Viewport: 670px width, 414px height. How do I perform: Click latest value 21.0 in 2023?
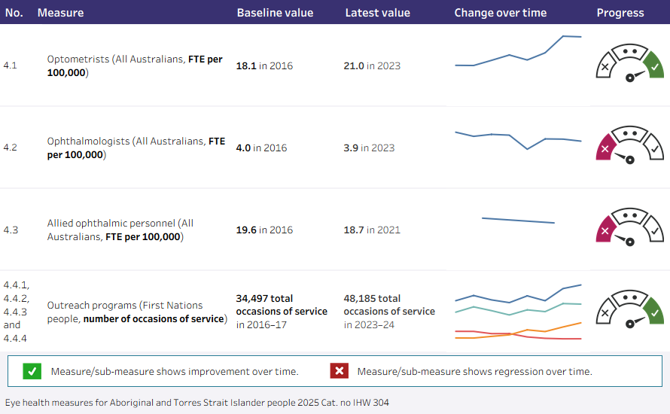(372, 65)
